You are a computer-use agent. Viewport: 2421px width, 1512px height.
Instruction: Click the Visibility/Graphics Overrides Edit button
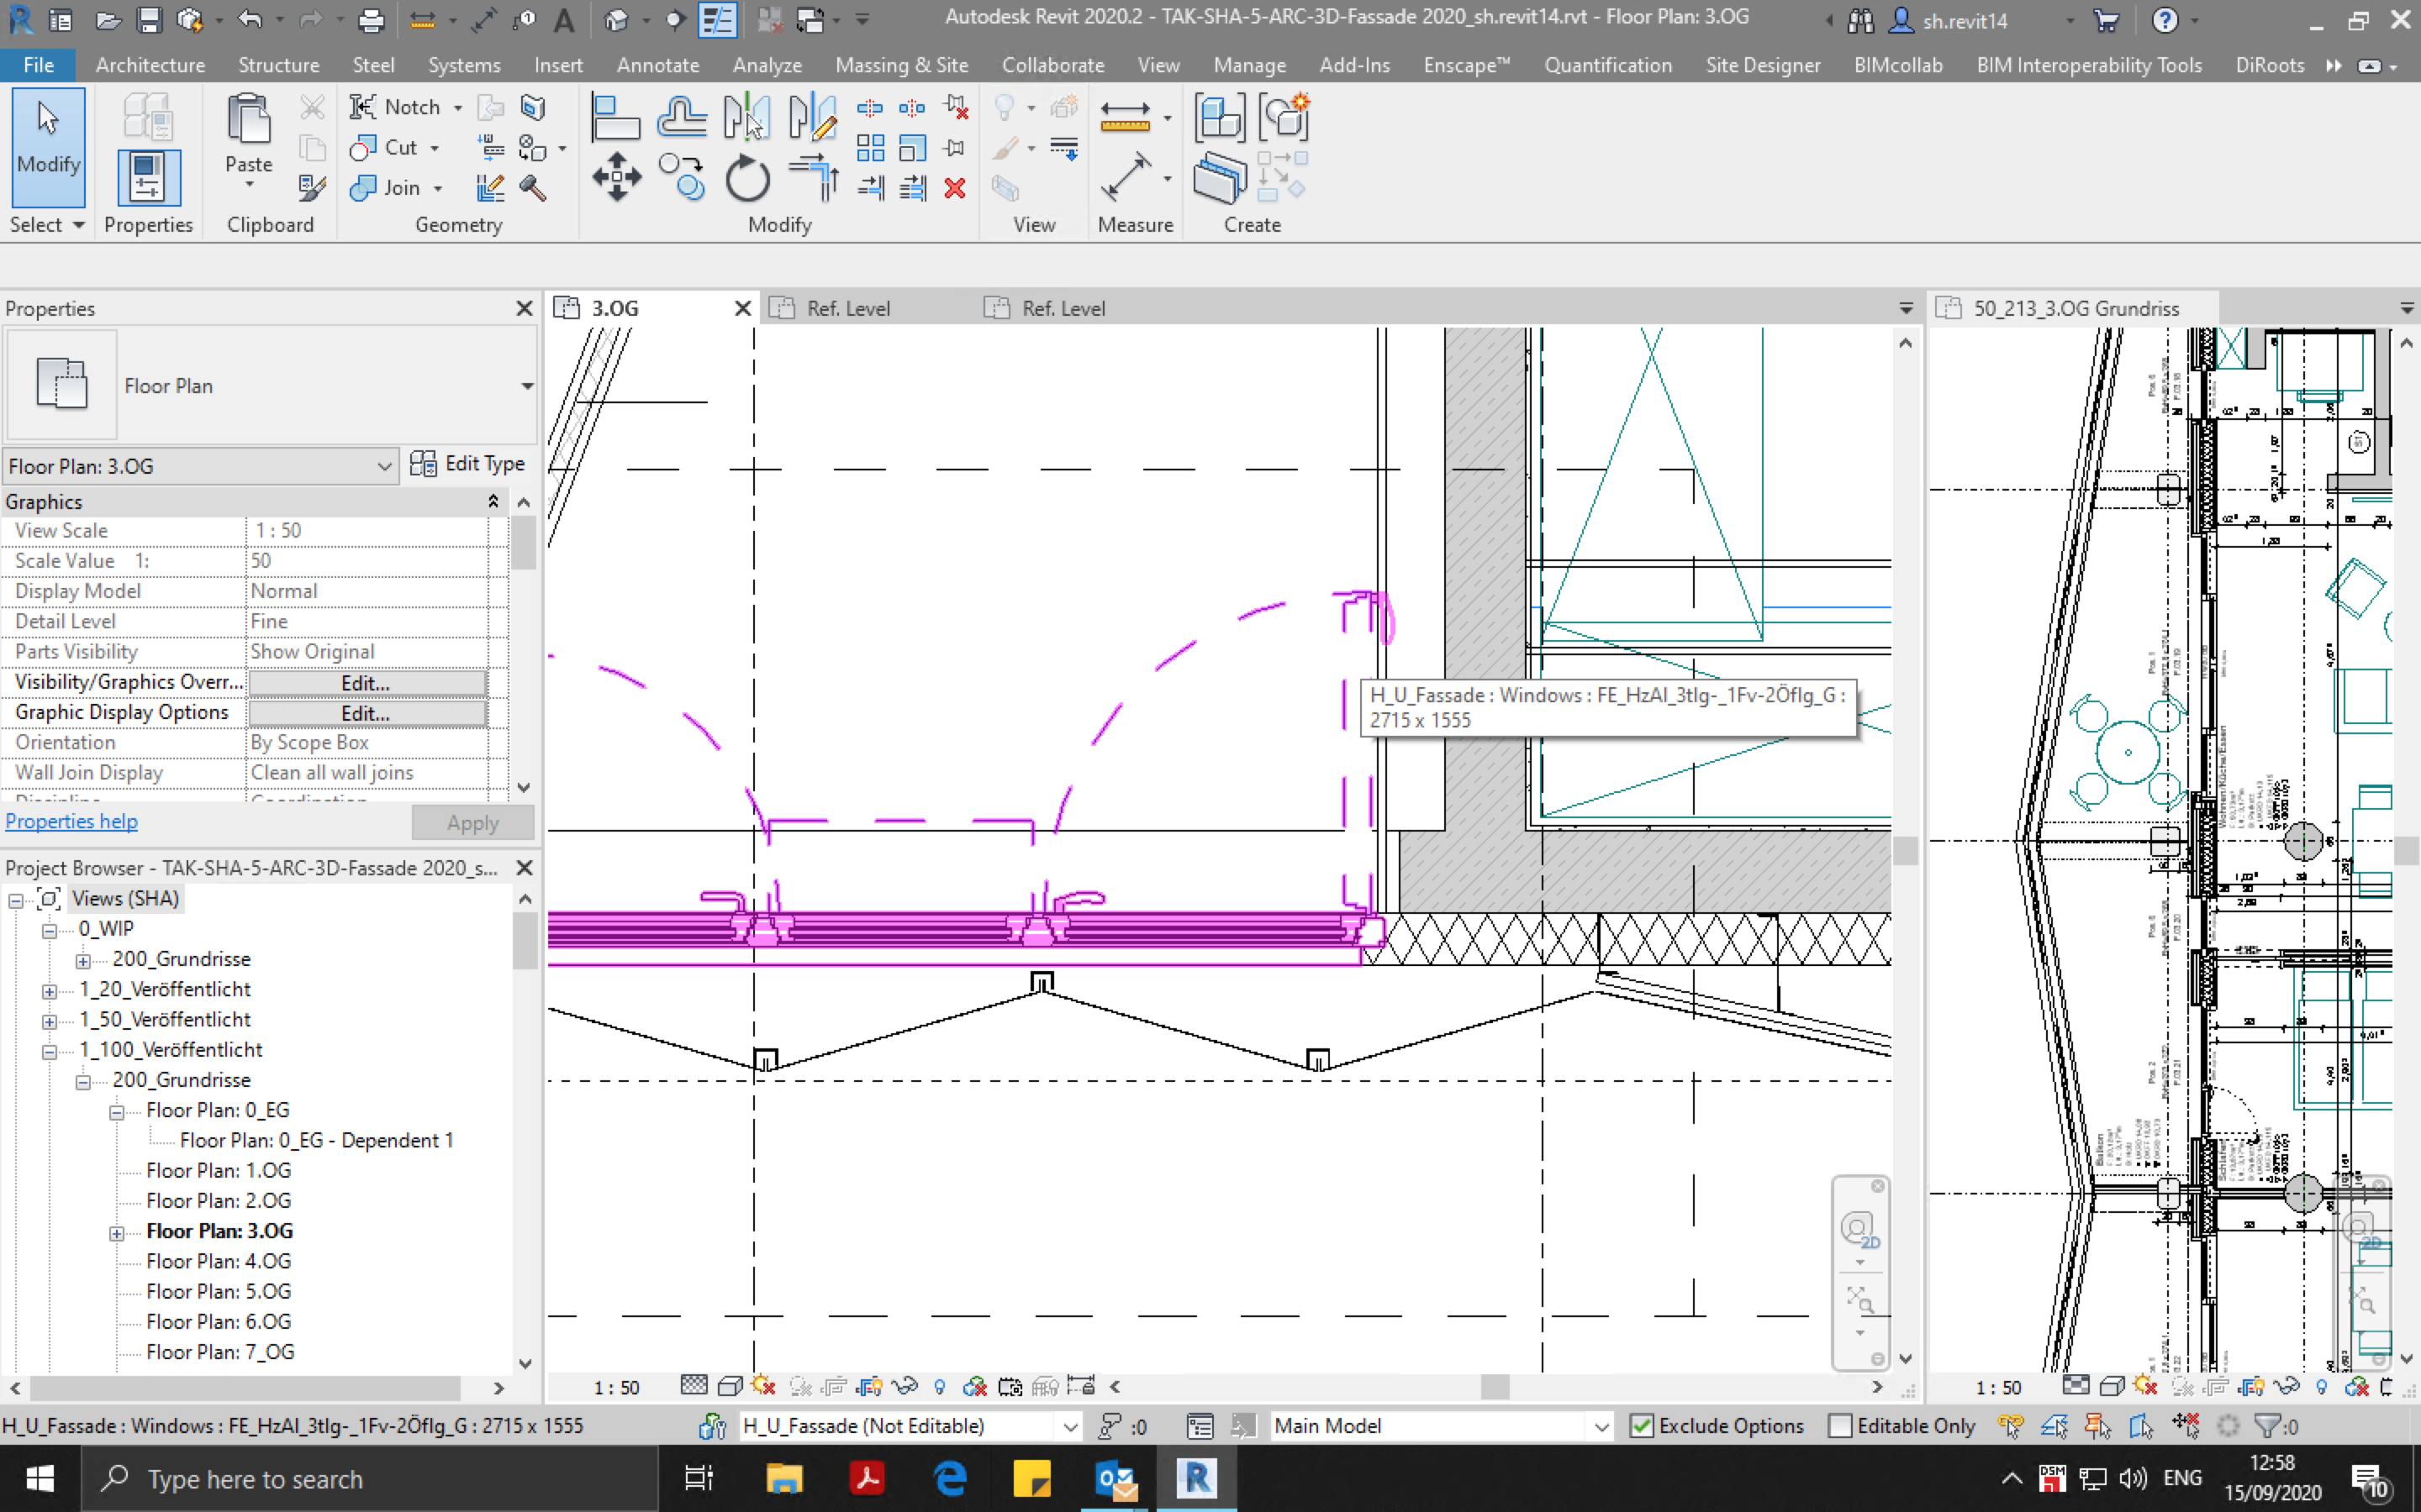[x=367, y=683]
